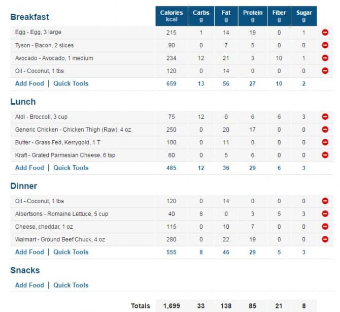Screen dimensions: 340x312
Task: Remove the cheddar cheese entry
Action: pos(325,227)
